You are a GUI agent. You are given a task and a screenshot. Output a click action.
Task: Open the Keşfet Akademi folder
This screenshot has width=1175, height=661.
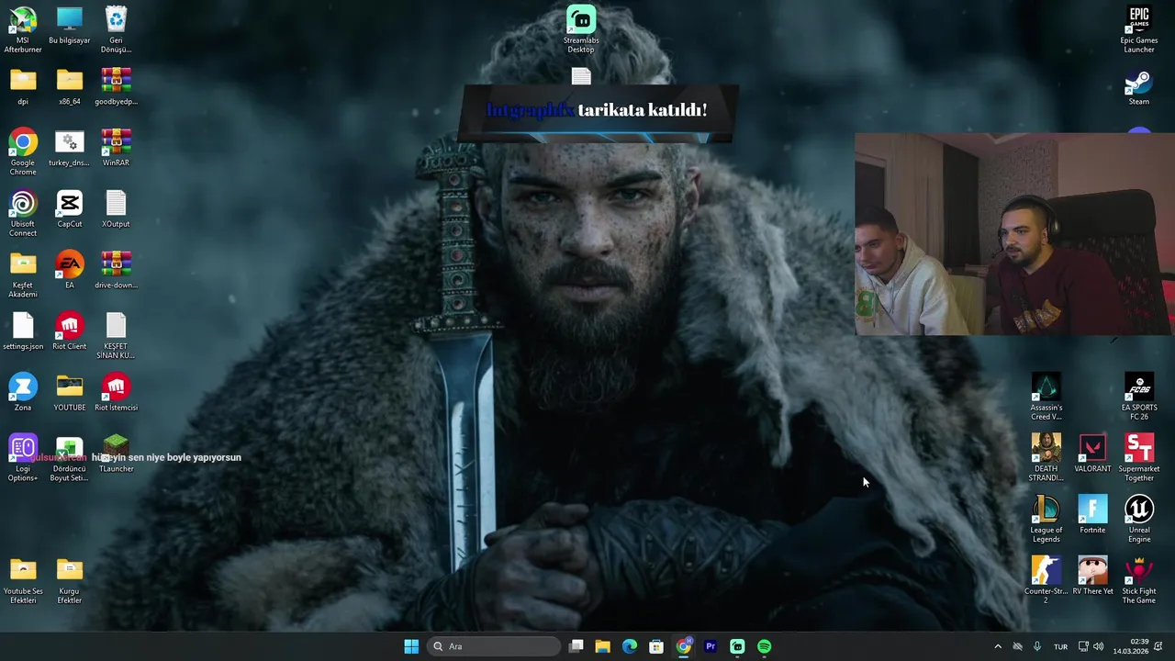pyautogui.click(x=23, y=274)
